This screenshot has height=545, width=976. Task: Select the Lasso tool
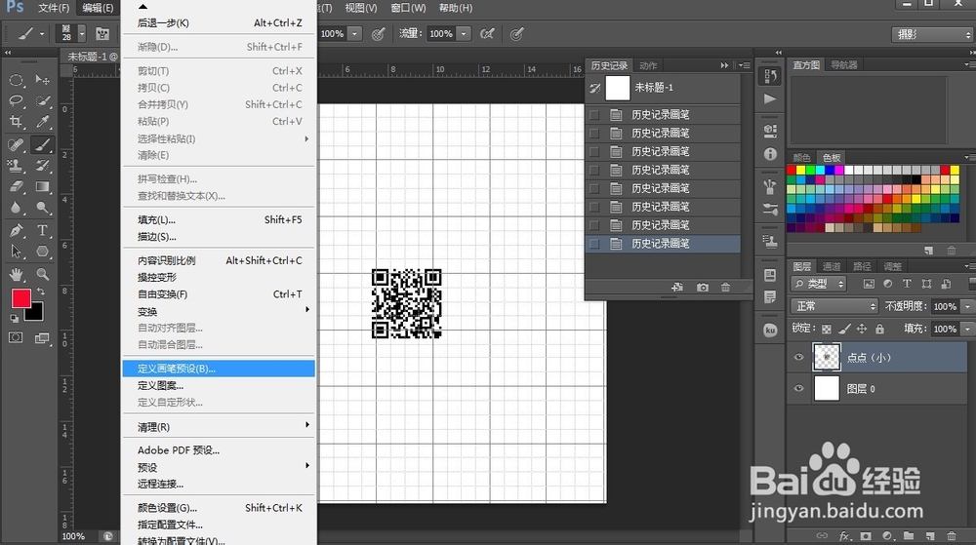(17, 100)
